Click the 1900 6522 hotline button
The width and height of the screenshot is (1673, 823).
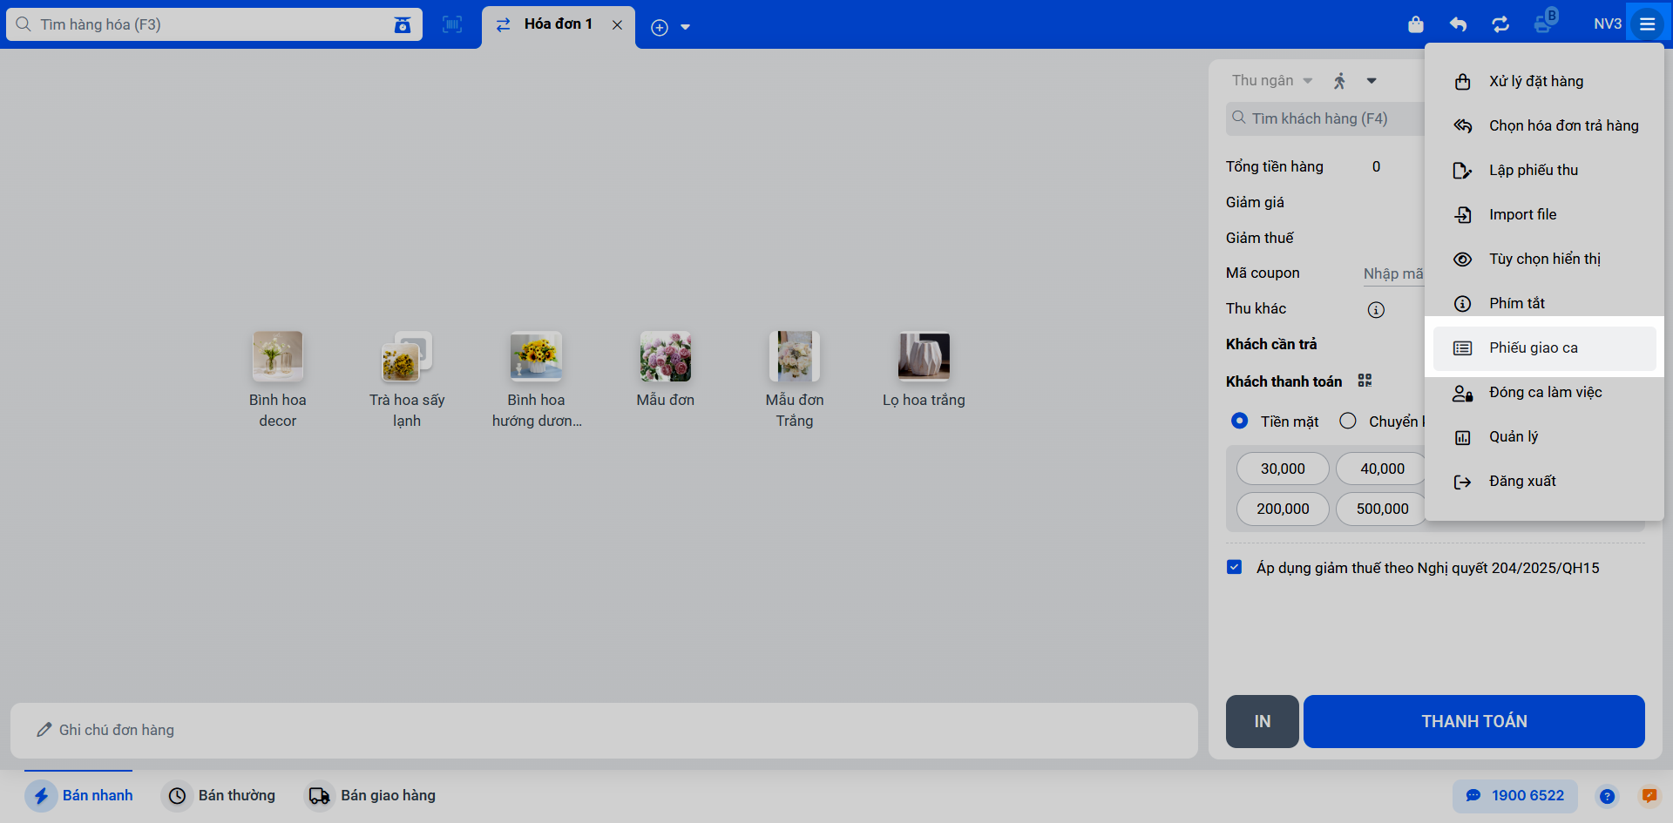tap(1515, 795)
